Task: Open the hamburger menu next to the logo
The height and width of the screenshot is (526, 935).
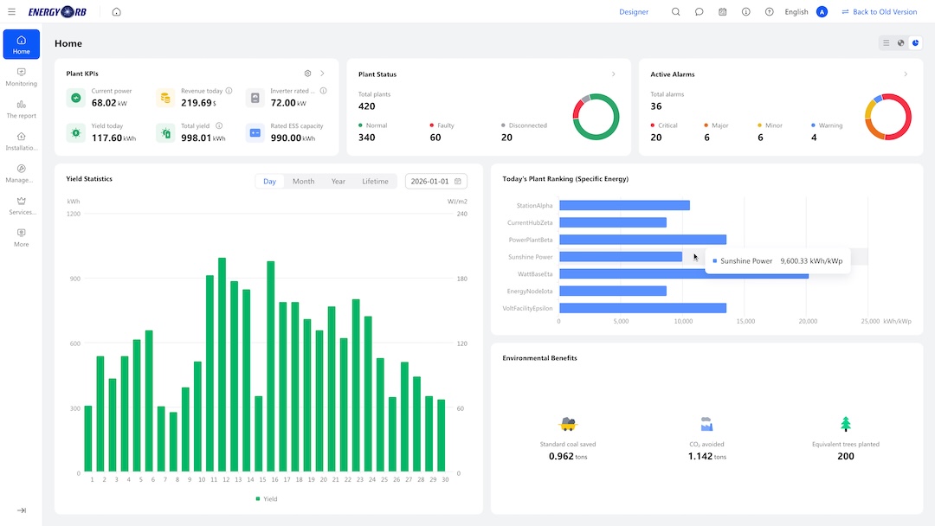Action: [11, 12]
